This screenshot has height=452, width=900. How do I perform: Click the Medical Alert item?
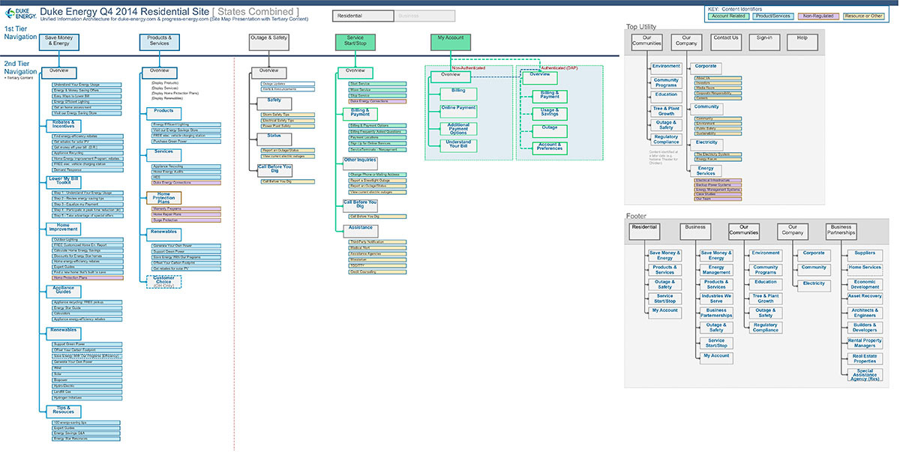376,248
